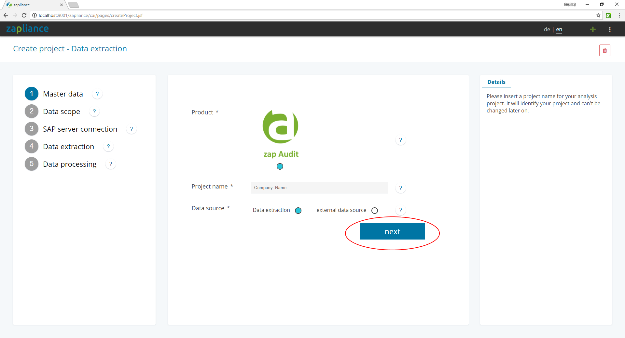The height and width of the screenshot is (338, 625).
Task: Open help for Data extraction step
Action: pos(108,147)
